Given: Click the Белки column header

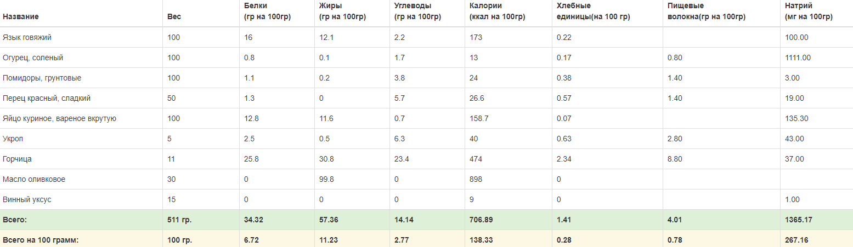Looking at the screenshot, I should tap(267, 12).
